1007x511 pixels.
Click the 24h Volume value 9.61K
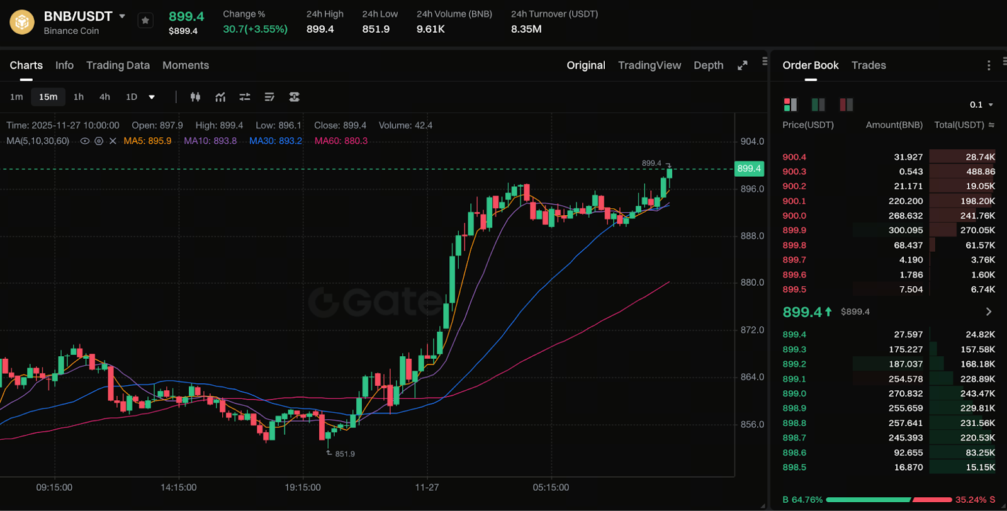pyautogui.click(x=430, y=29)
